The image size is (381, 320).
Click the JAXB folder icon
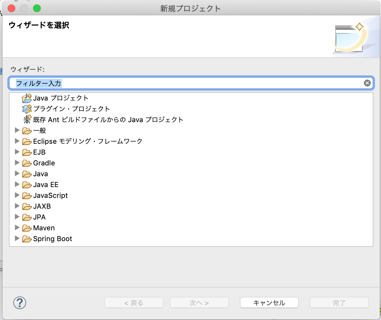[x=27, y=206]
